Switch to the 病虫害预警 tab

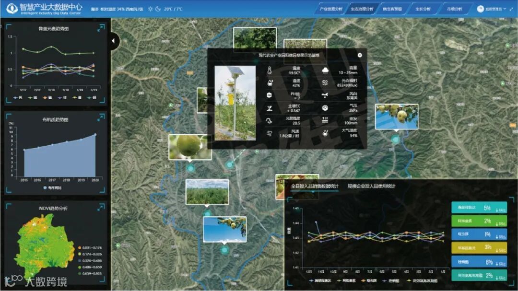pyautogui.click(x=392, y=9)
